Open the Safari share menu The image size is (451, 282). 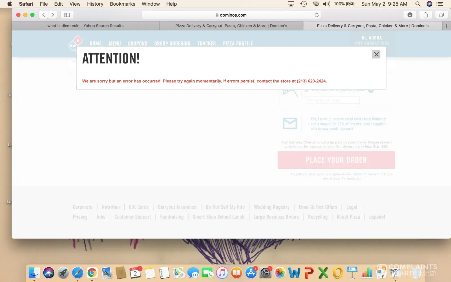click(x=426, y=15)
